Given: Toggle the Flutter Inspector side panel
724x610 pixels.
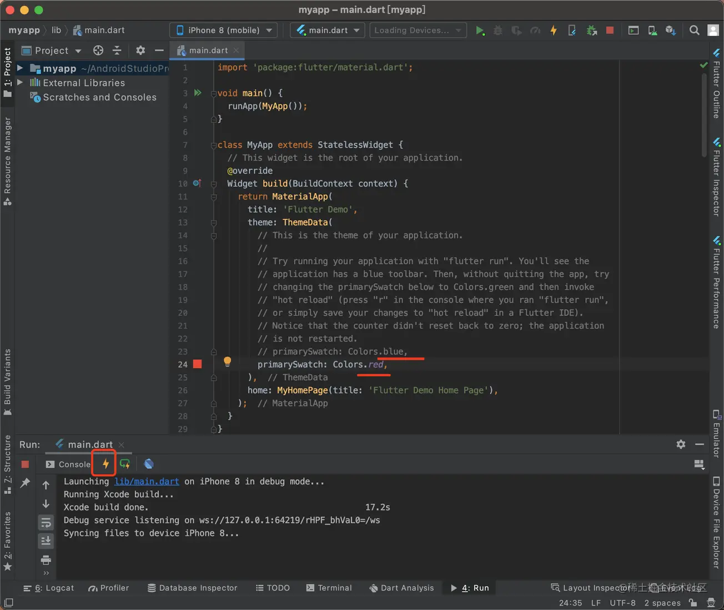Looking at the screenshot, I should pos(717,177).
